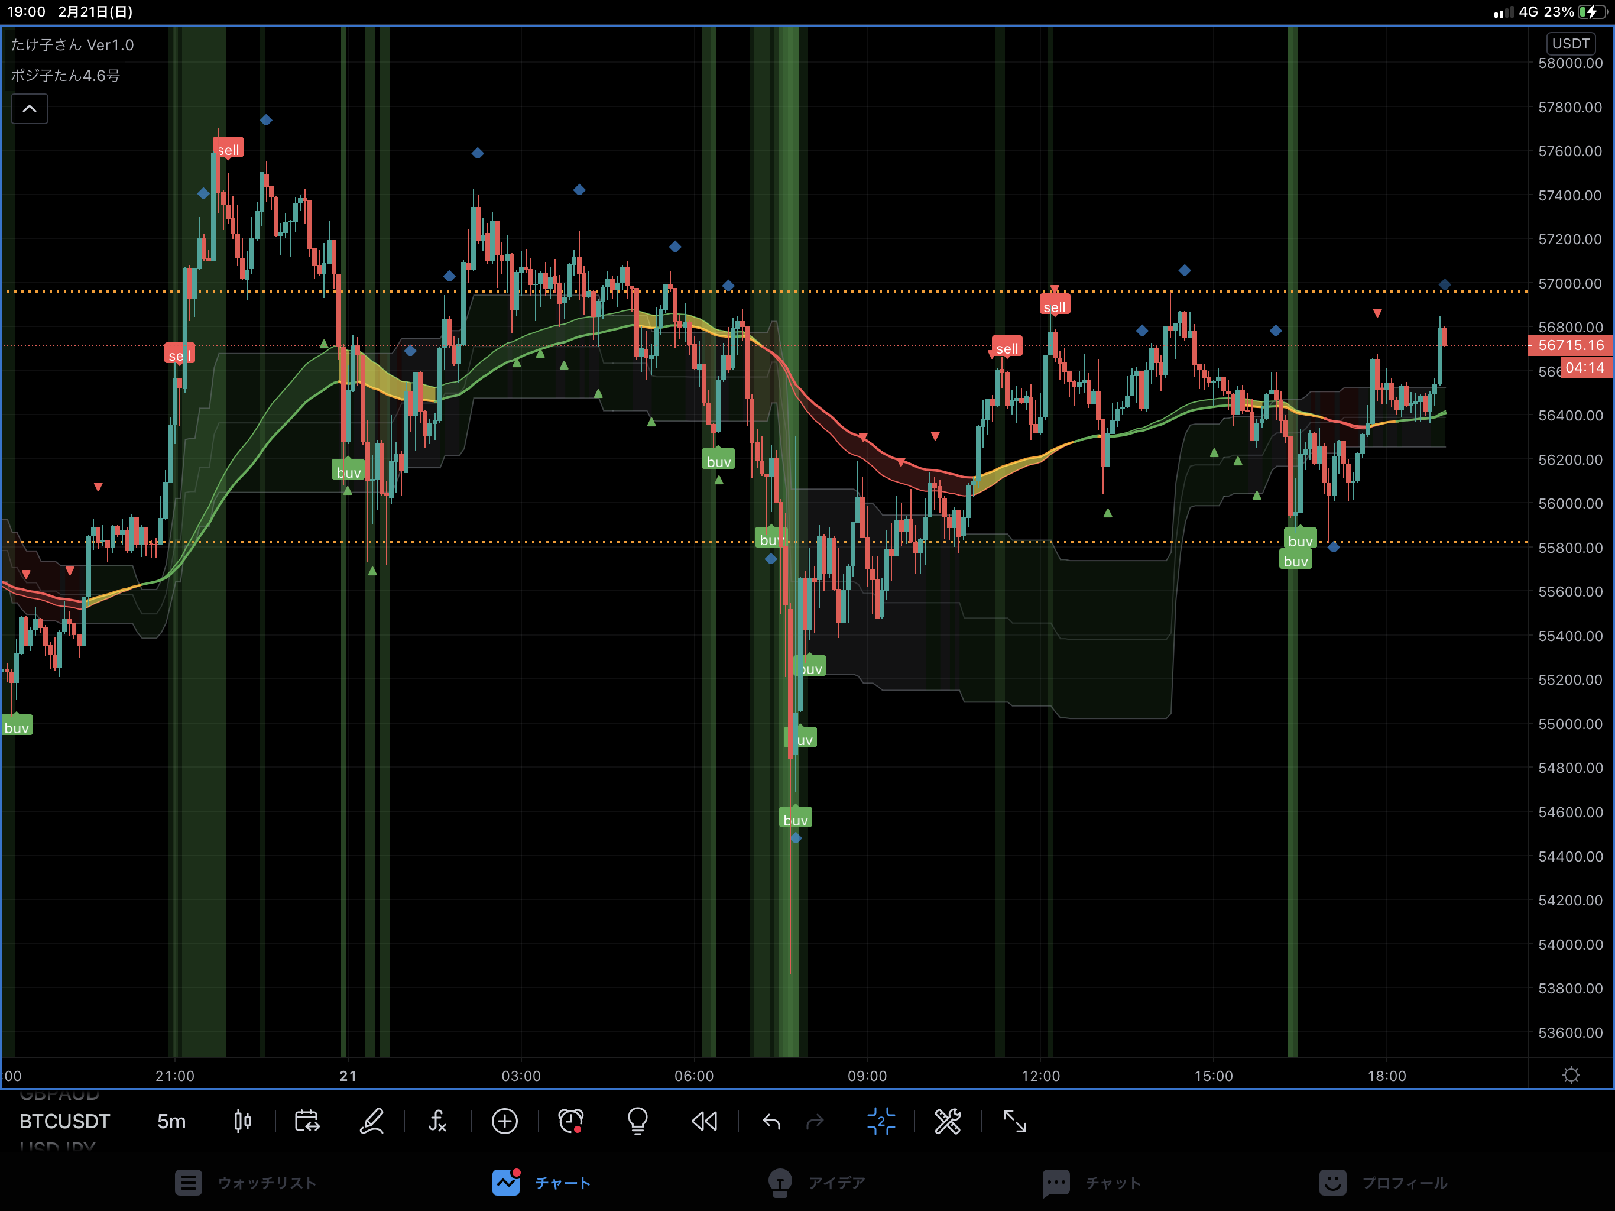Open the プロフィール tab
This screenshot has height=1211, width=1615.
tap(1383, 1183)
